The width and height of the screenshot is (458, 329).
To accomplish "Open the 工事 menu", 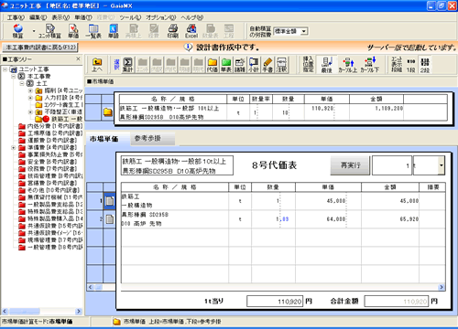I will click(x=16, y=17).
